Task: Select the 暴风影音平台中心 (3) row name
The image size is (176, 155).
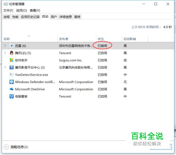Action: pyautogui.click(x=30, y=67)
